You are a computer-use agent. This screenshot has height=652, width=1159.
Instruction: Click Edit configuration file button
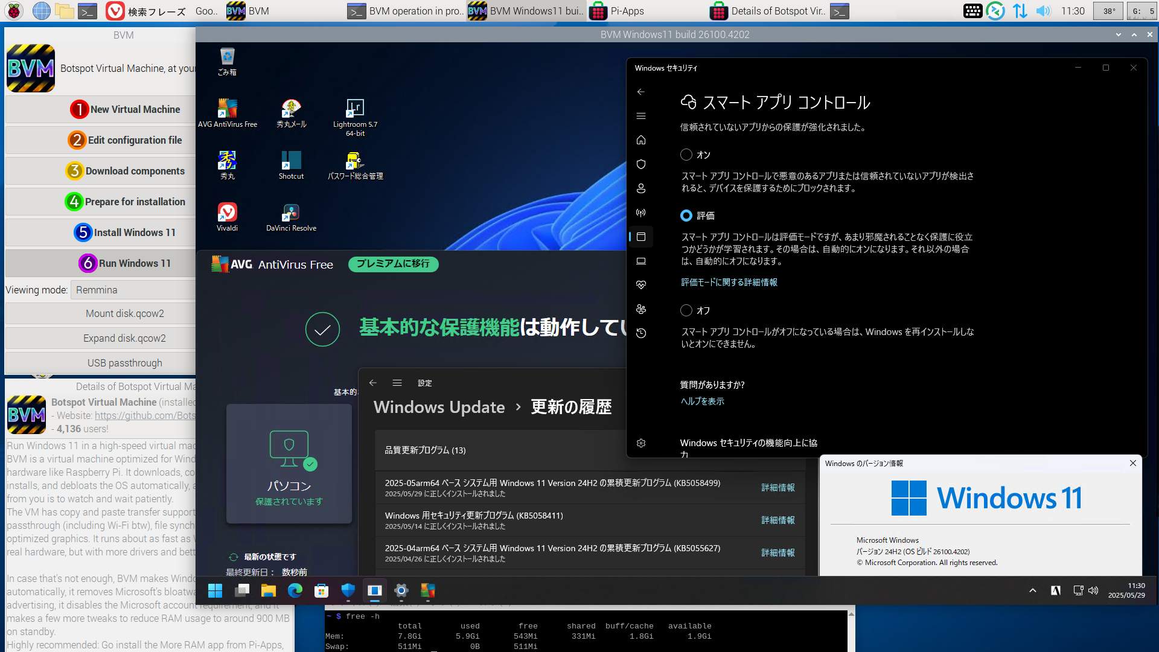point(101,140)
